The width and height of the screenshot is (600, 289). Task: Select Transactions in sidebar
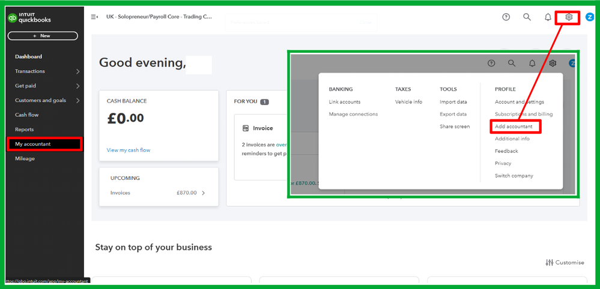click(30, 71)
